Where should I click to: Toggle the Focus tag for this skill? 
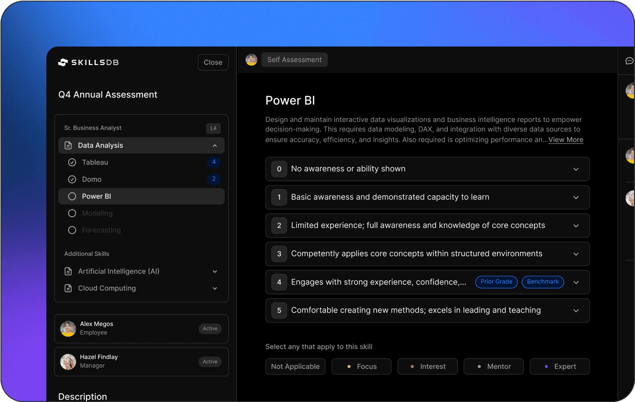click(x=361, y=366)
